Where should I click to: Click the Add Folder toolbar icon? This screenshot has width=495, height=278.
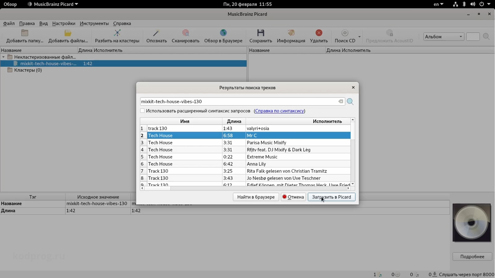click(25, 33)
